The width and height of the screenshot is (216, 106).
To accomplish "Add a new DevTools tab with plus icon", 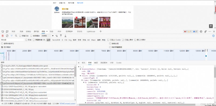I will pyautogui.click(x=100, y=31).
